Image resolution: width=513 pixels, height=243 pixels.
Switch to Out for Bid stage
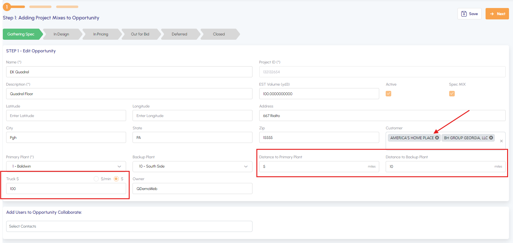pyautogui.click(x=140, y=34)
